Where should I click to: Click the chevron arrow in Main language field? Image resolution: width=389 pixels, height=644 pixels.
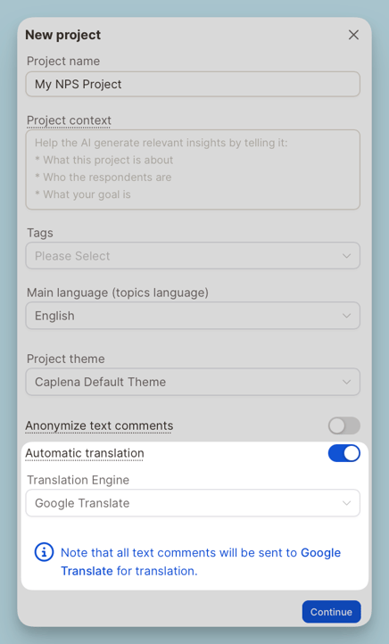click(x=346, y=316)
